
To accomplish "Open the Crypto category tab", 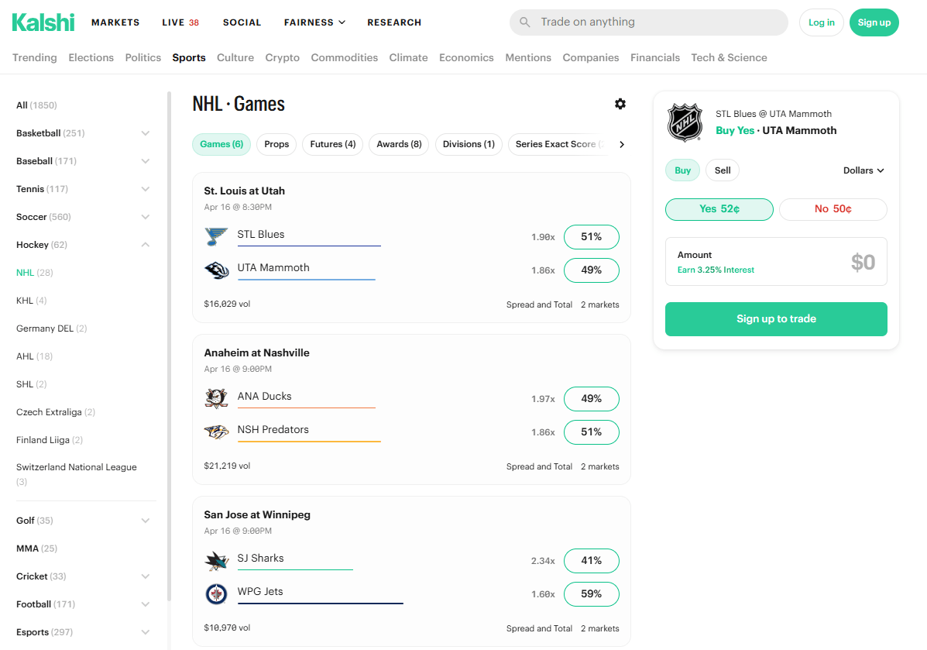I will tap(282, 57).
